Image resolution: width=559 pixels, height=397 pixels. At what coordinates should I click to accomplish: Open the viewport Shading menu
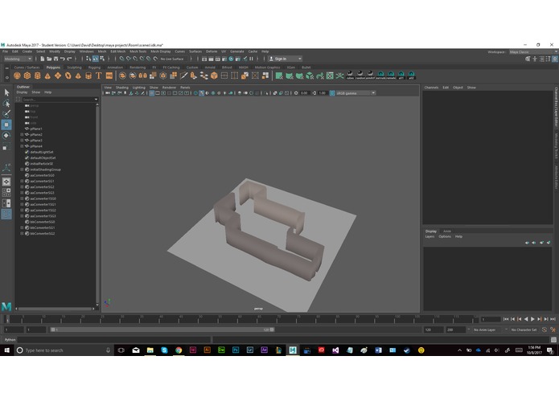pos(121,88)
